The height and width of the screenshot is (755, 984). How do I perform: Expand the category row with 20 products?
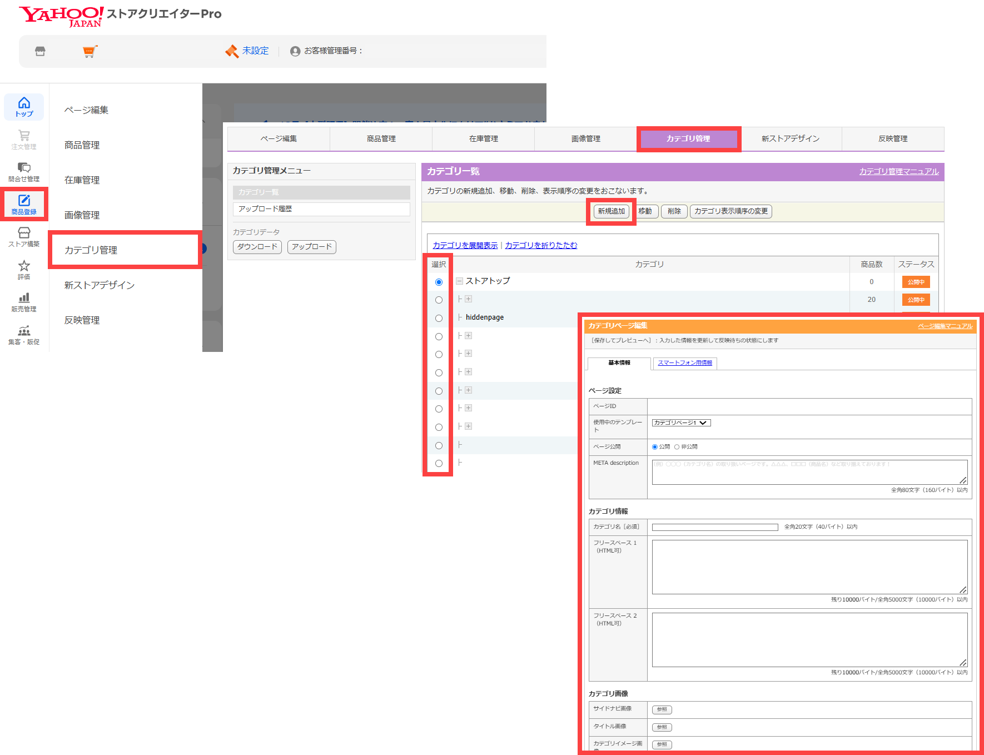point(469,299)
